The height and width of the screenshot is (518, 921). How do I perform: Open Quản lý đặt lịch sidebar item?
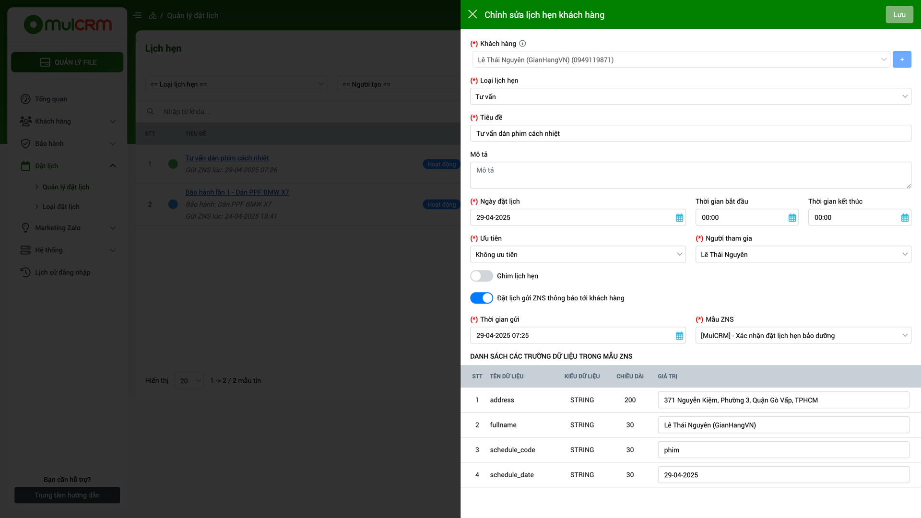click(66, 187)
